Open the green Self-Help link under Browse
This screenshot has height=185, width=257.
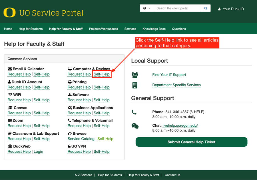coord(105,139)
